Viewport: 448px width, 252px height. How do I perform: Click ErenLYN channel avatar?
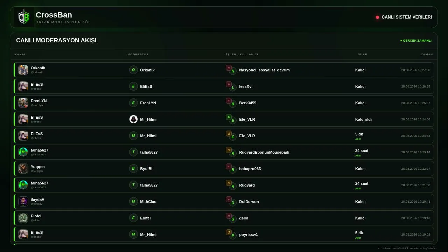point(23,103)
